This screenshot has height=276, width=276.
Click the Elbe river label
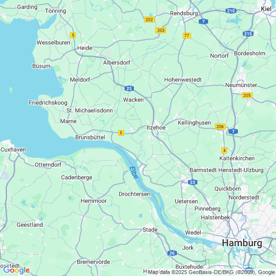(x=134, y=172)
